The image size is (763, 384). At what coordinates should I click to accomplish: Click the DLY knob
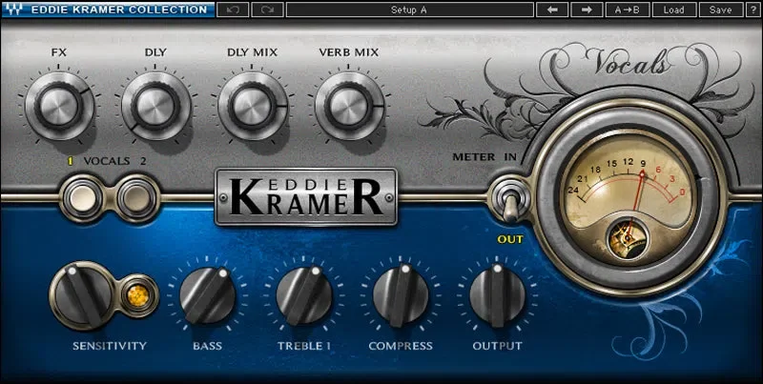[155, 106]
